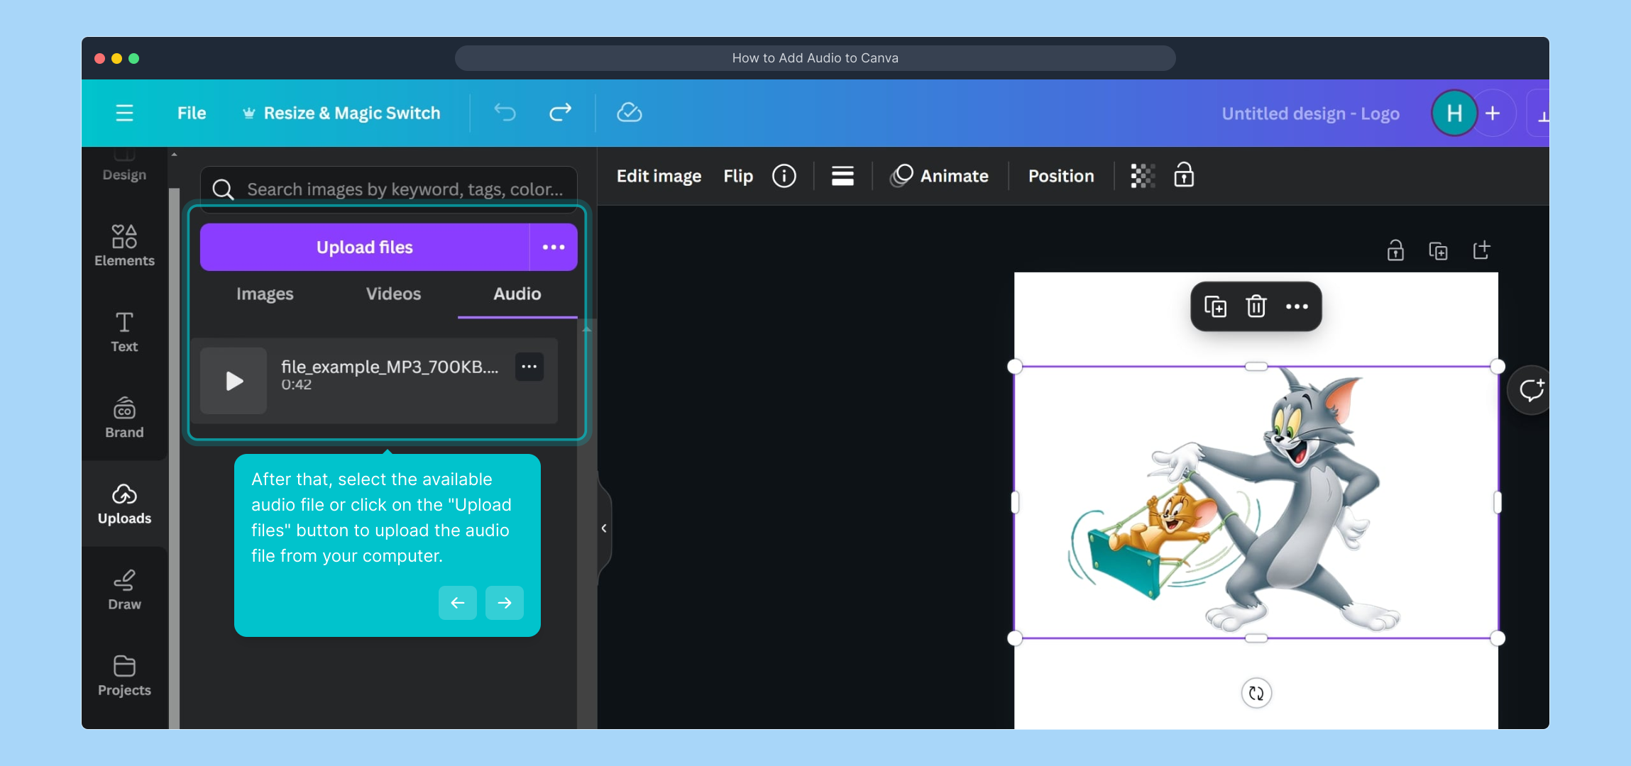Collapse the uploads side panel
The height and width of the screenshot is (766, 1631).
pyautogui.click(x=604, y=528)
